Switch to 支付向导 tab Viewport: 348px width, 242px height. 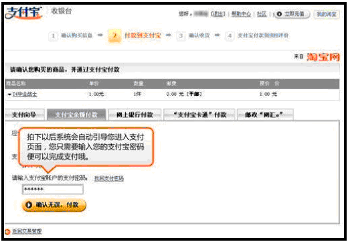pyautogui.click(x=24, y=115)
